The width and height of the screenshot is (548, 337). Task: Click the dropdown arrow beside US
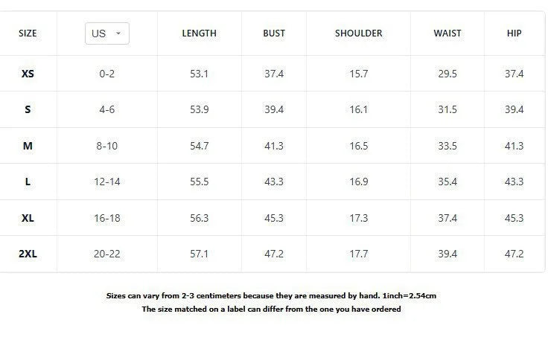pyautogui.click(x=118, y=33)
